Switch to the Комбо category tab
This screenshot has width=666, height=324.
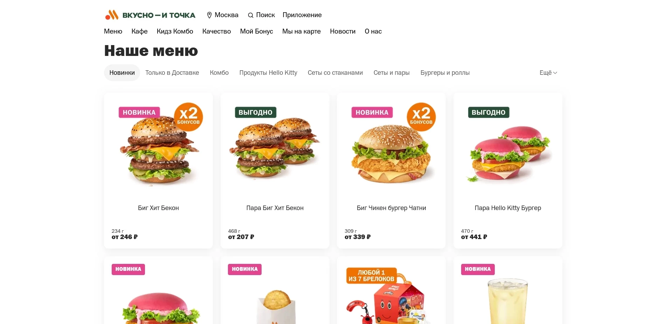219,73
